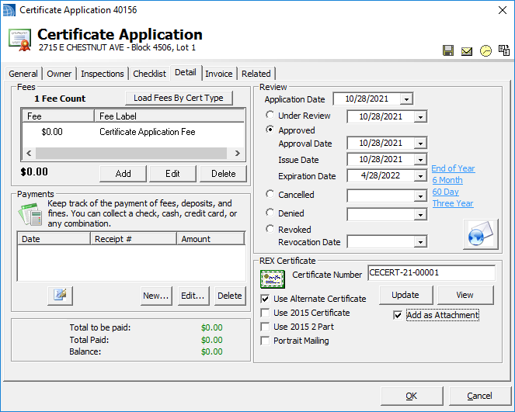This screenshot has height=412, width=515.
Task: Open the Under Review date dropdown
Action: pyautogui.click(x=420, y=117)
